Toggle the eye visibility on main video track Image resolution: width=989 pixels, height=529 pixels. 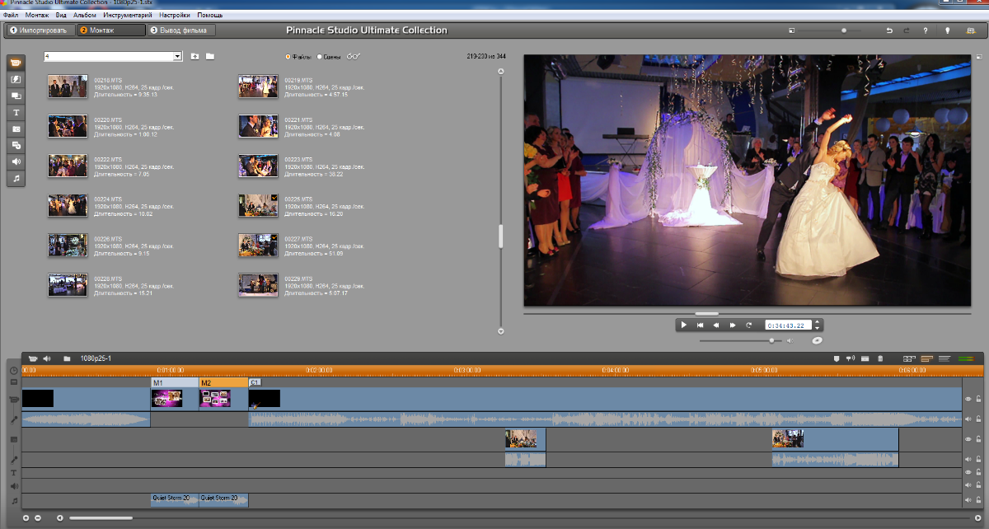point(968,399)
